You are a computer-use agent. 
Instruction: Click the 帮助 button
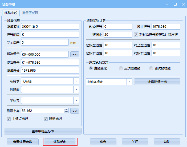pos(167,142)
